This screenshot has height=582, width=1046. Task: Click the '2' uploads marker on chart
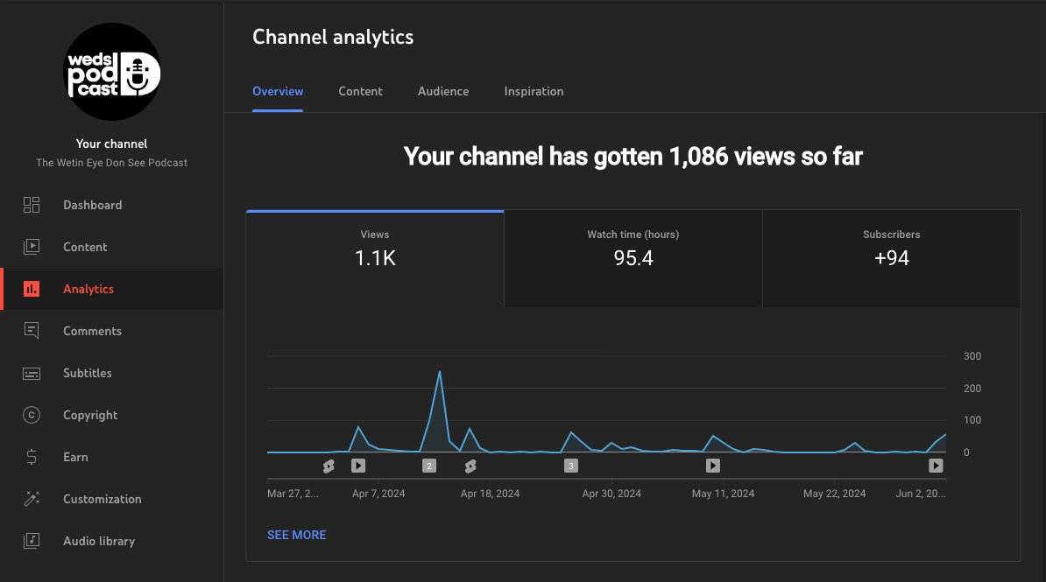(429, 466)
